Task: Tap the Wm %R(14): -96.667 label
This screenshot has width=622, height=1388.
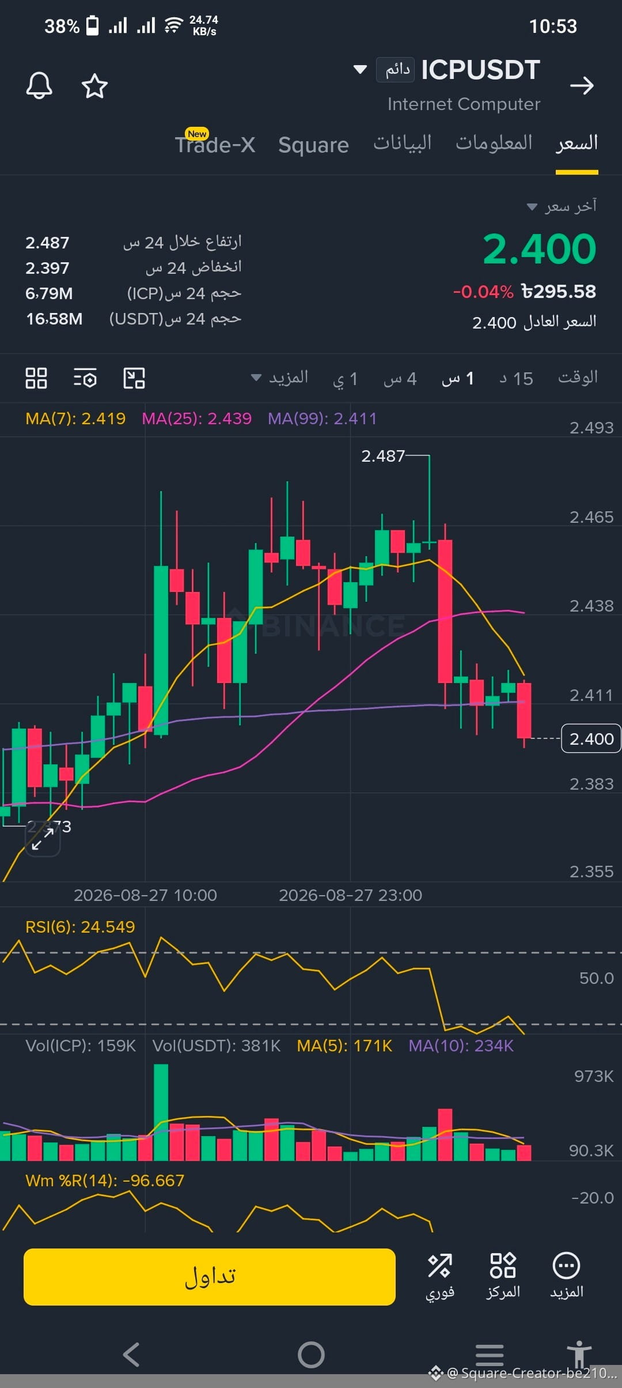Action: point(105,1180)
